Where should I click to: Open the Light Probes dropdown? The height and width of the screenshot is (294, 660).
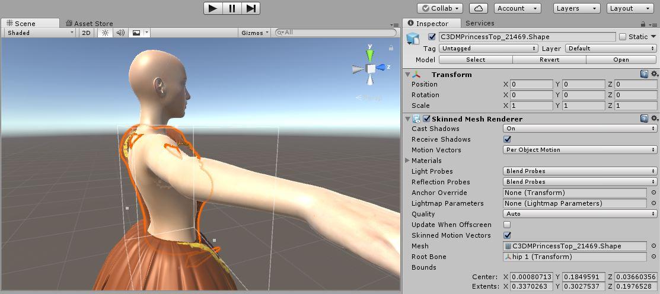coord(580,171)
